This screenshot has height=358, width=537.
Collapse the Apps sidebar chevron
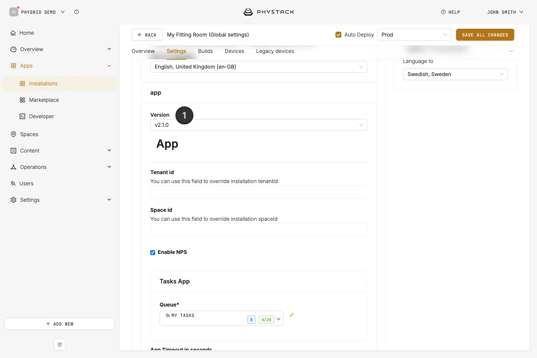coord(109,66)
